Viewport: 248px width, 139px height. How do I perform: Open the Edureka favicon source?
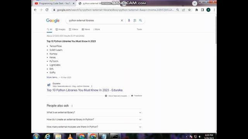pos(49,85)
